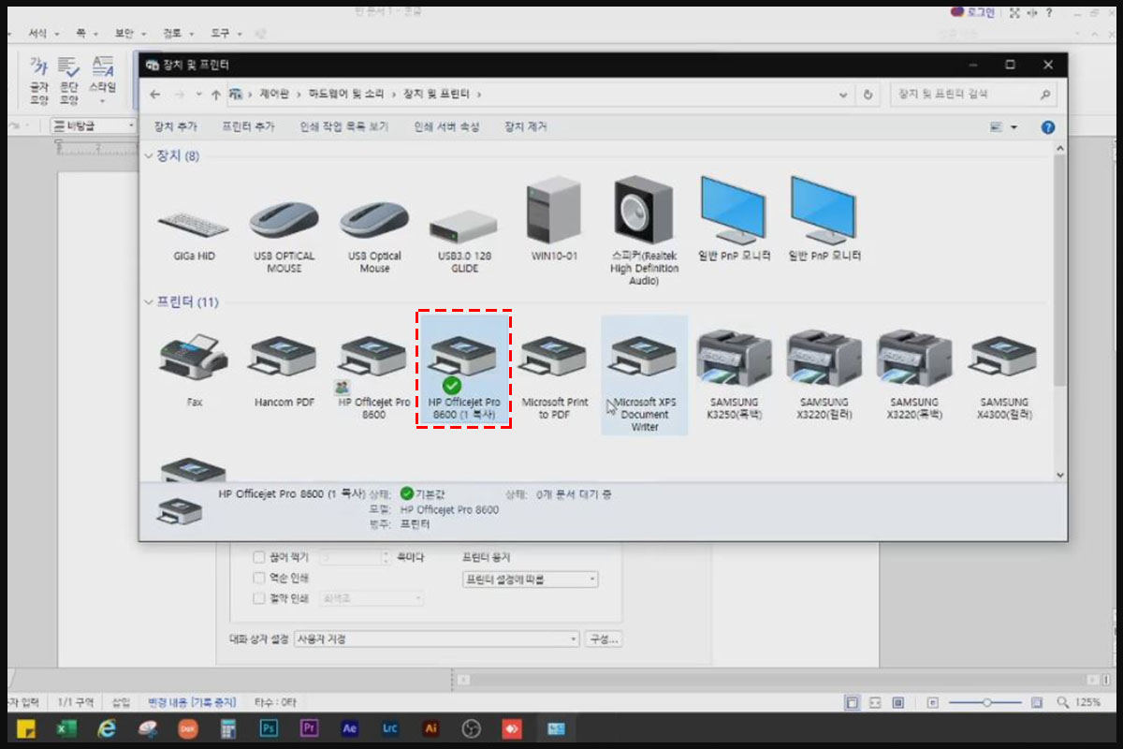Screen dimensions: 1123x749
Task: Click the refresh button in address bar
Action: click(x=868, y=95)
